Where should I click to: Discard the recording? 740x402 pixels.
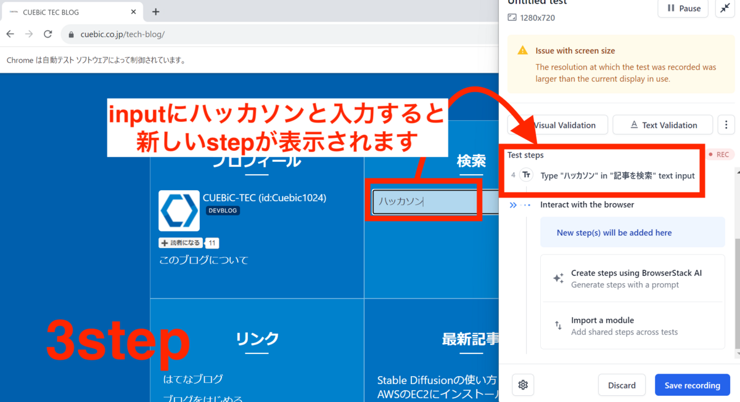point(622,385)
